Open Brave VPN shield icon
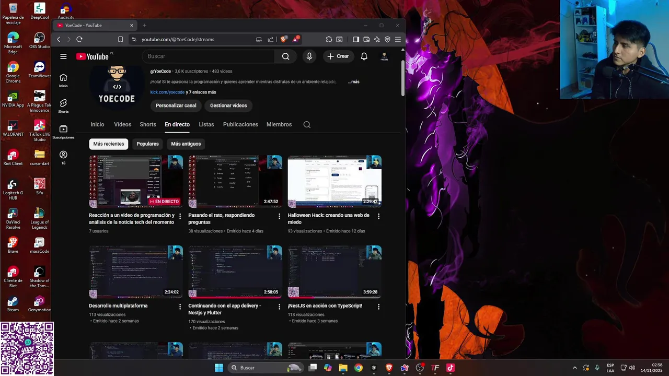 387,39
